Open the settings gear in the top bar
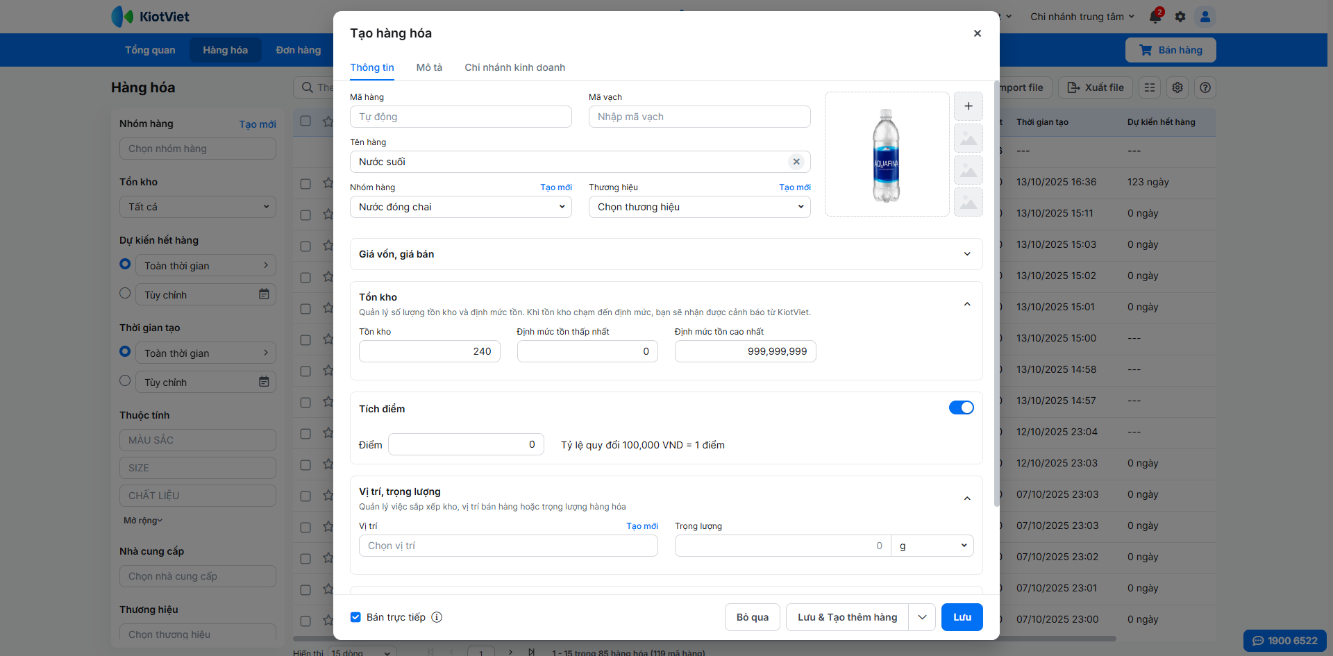The height and width of the screenshot is (656, 1333). [x=1180, y=17]
